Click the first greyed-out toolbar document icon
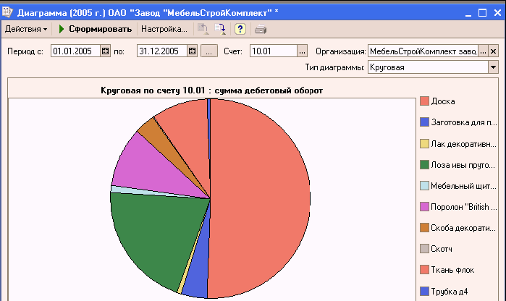 204,29
